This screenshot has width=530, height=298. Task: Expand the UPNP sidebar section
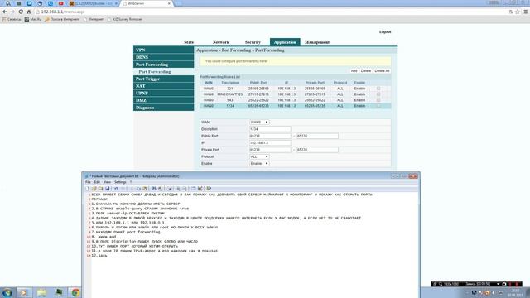[164, 93]
